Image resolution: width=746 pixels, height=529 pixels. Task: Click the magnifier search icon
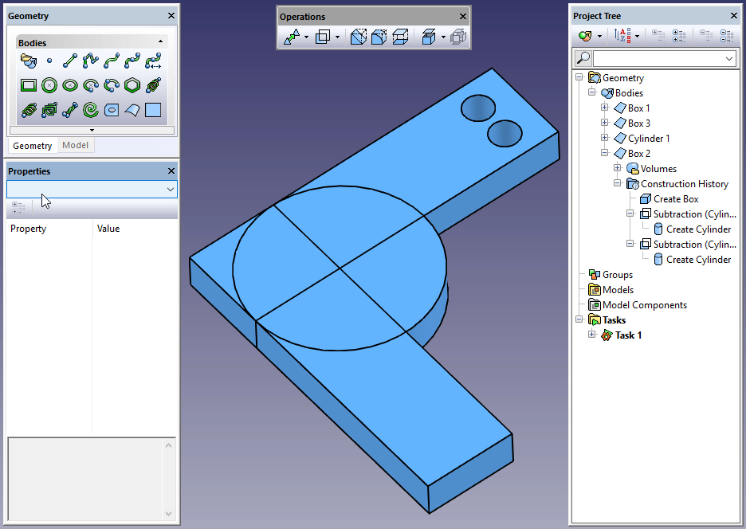[x=583, y=58]
